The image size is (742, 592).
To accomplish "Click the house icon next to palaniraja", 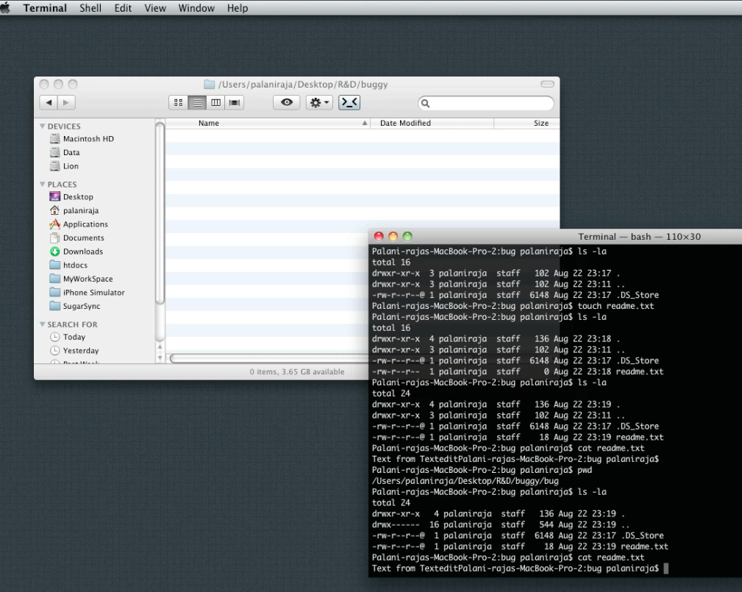I will click(x=55, y=210).
